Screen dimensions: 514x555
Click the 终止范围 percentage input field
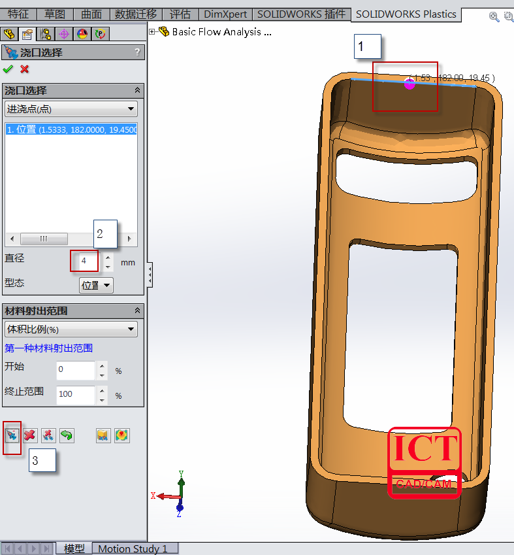pyautogui.click(x=75, y=394)
